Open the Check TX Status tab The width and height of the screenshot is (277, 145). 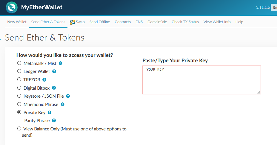point(185,22)
